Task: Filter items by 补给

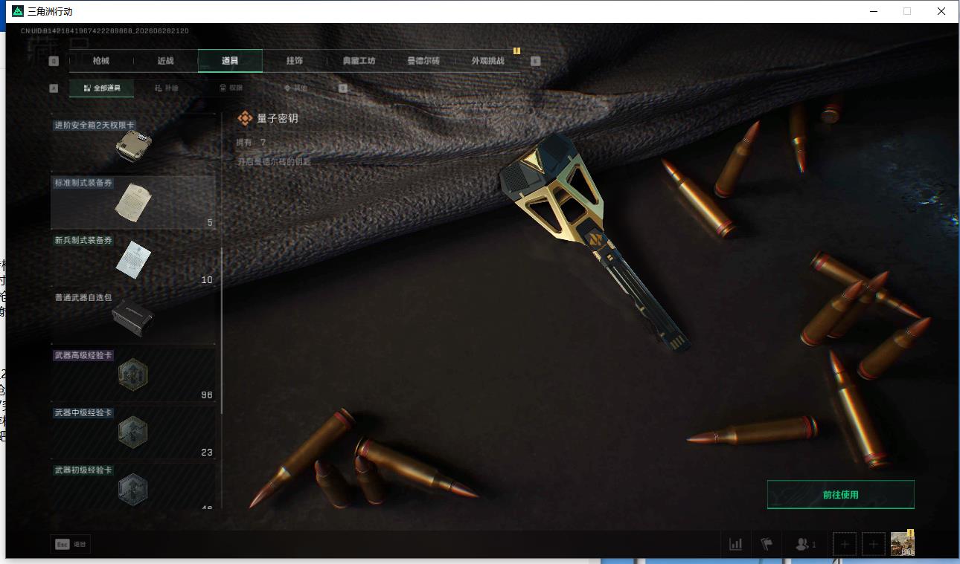Action: click(x=167, y=88)
